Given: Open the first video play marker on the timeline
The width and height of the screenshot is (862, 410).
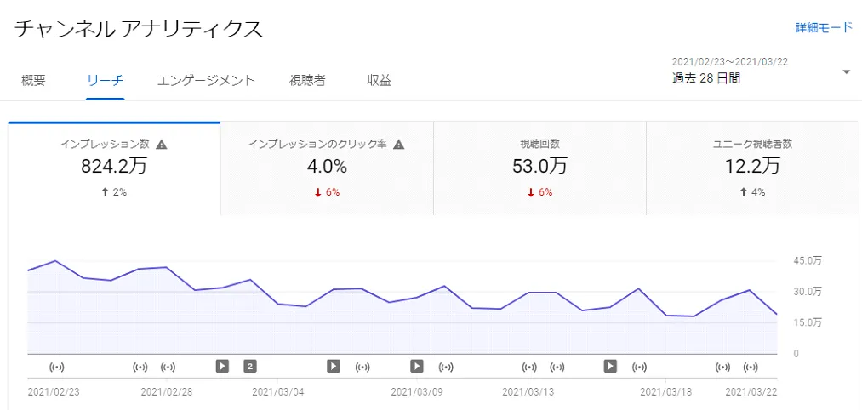Looking at the screenshot, I should 222,366.
